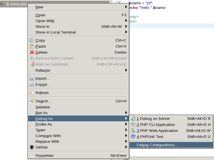Select Debug Configurations... entry
The width and height of the screenshot is (214, 160).
[x=157, y=145]
